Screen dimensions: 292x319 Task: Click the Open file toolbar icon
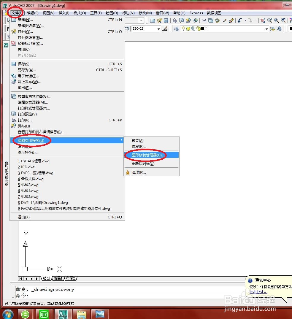pos(159,20)
